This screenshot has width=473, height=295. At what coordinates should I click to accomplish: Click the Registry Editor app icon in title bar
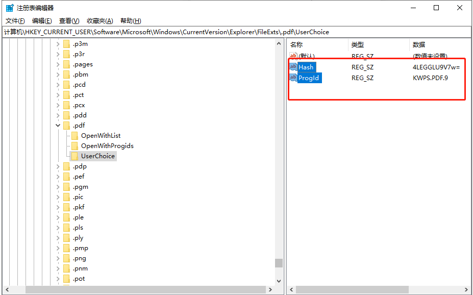pos(10,8)
